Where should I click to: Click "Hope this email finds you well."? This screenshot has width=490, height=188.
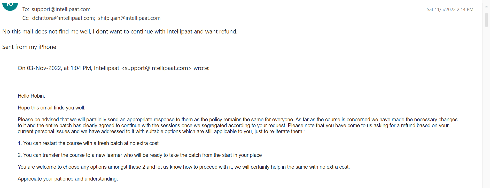[51, 108]
